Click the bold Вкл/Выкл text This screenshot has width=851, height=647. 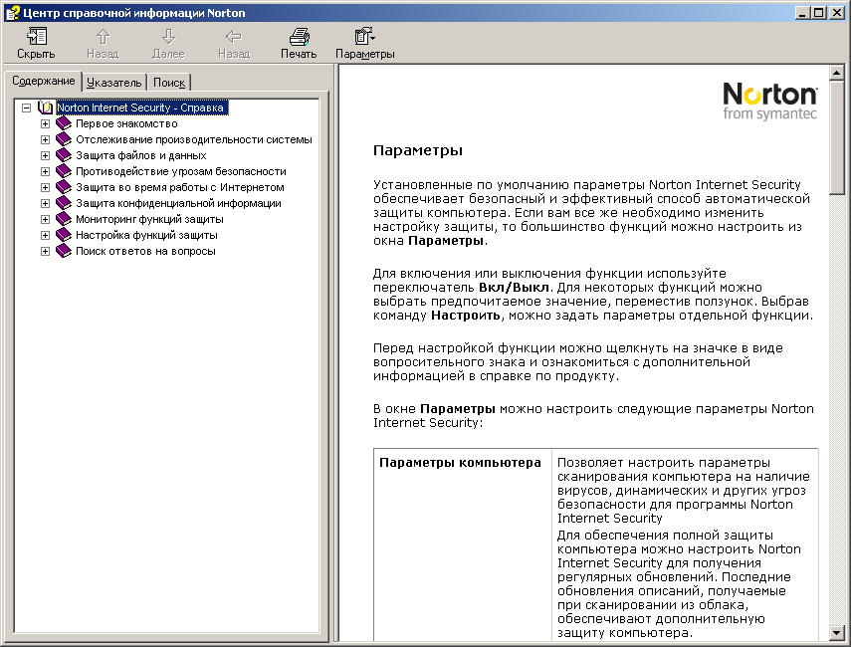click(x=514, y=288)
